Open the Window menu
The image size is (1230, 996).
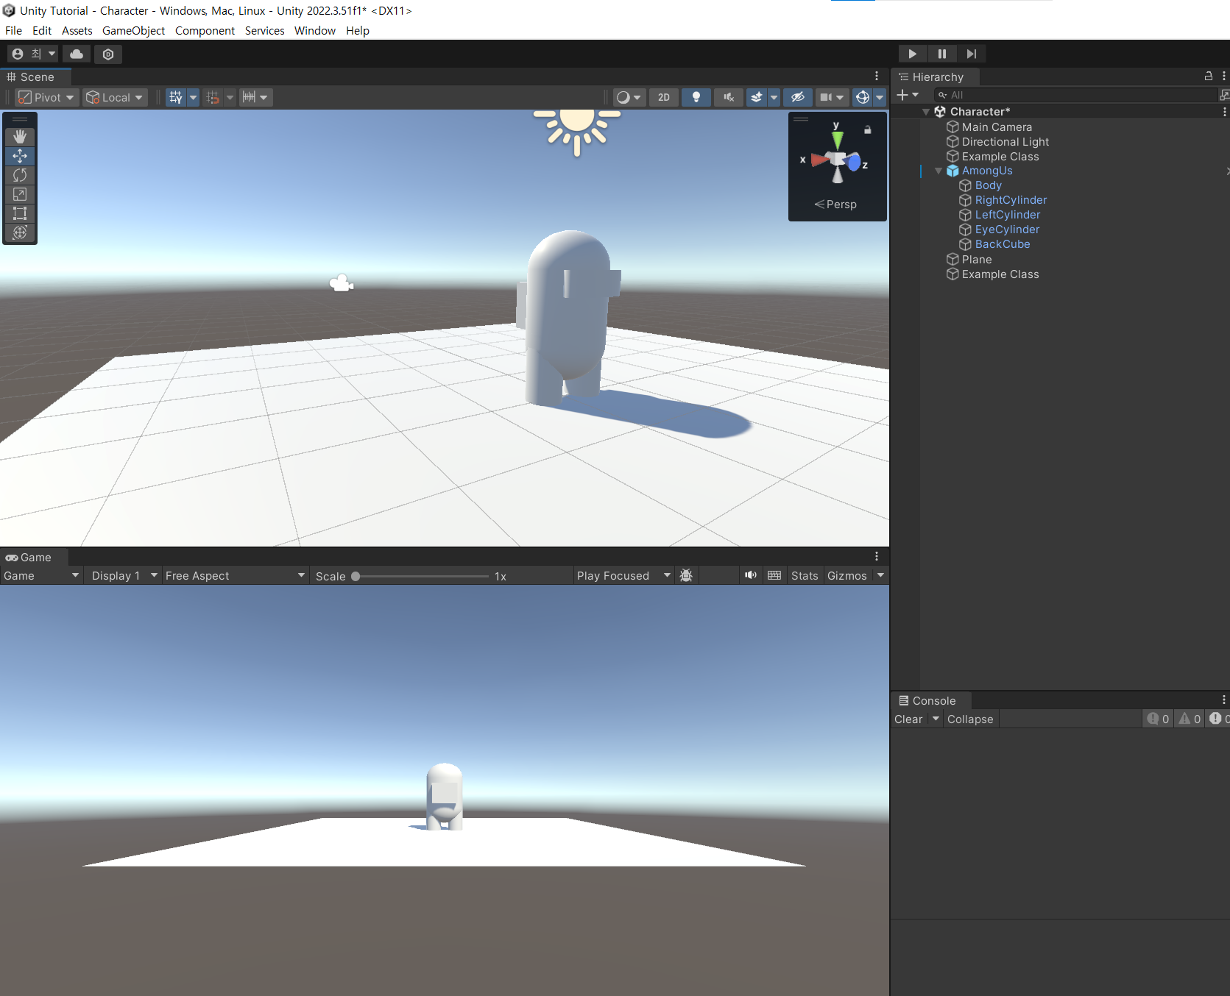tap(315, 30)
